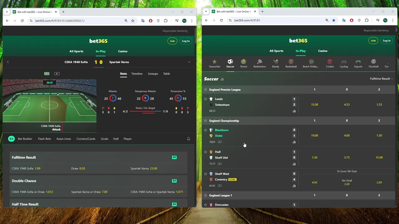Favourite Sheff Wed v Coventry match star
Viewport: 399px width, 224px height.
205,174
